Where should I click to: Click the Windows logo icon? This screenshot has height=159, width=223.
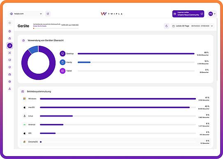point(24,98)
